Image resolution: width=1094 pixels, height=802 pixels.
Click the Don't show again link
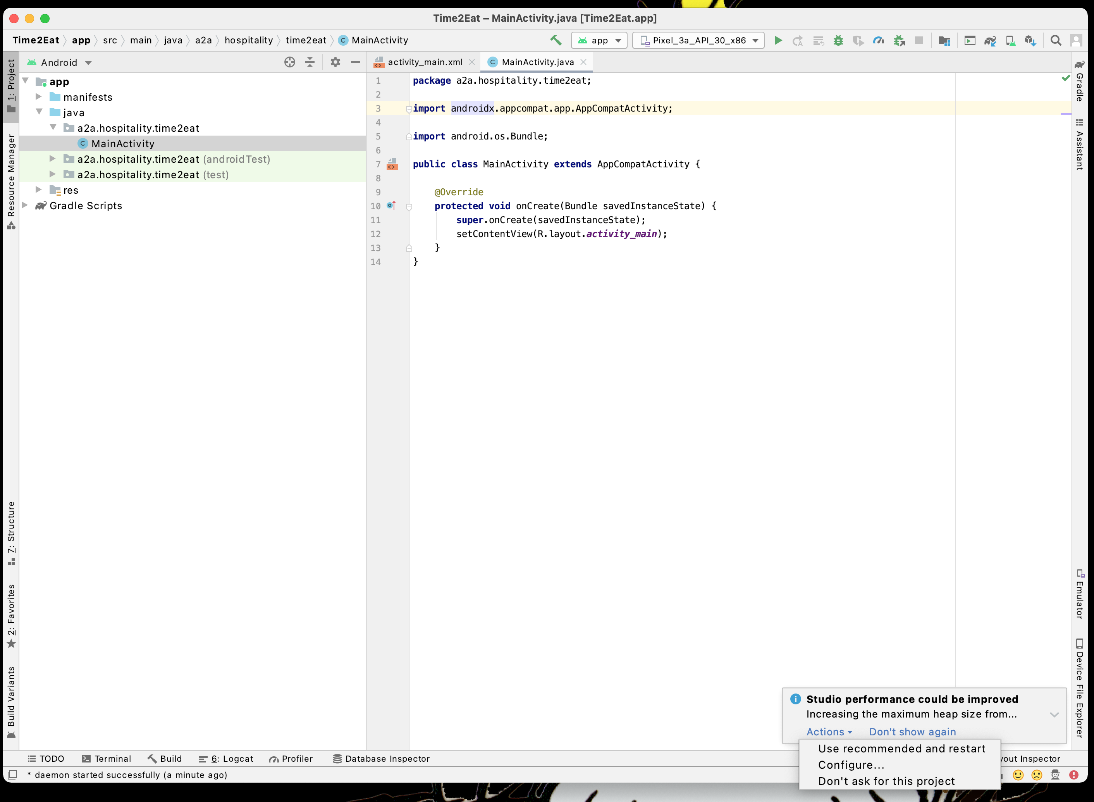[912, 731]
